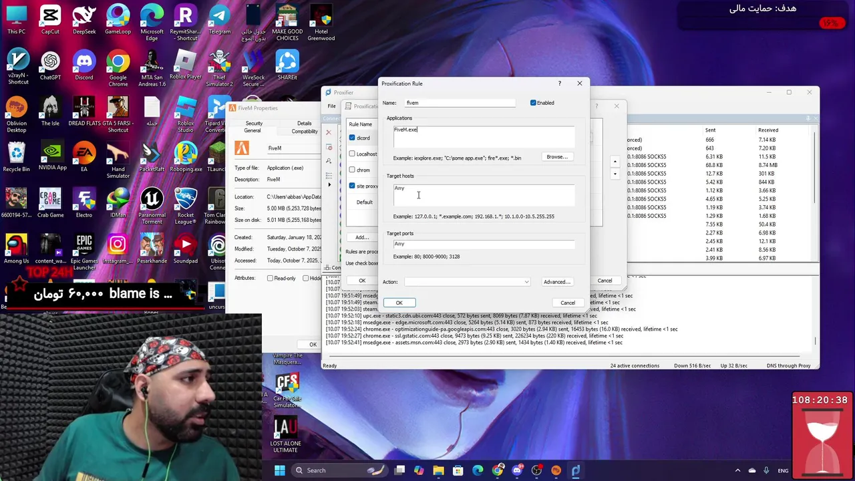Enable the Localhost rule checkbox

point(352,154)
